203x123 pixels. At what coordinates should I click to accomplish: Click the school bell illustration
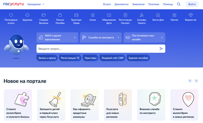[x=55, y=100]
